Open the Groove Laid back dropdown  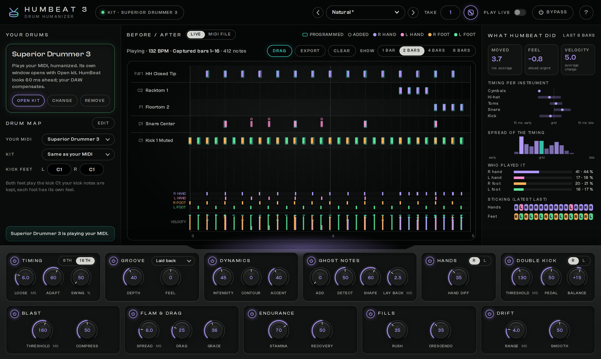[x=173, y=261]
